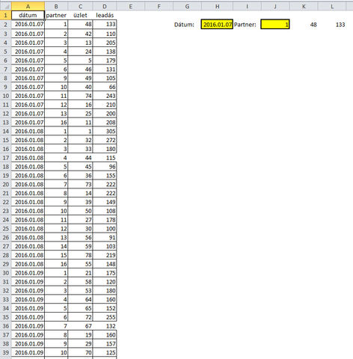Select üzlet value 44 in row 17
The width and height of the screenshot is (353, 359).
coord(80,158)
